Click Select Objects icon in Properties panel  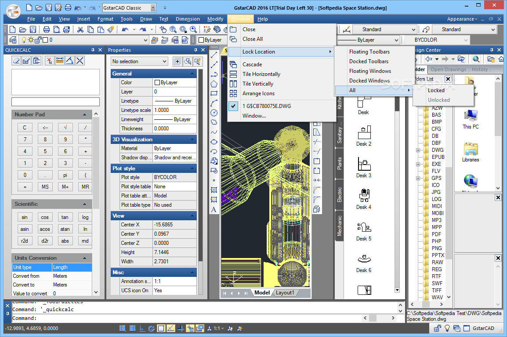point(188,61)
